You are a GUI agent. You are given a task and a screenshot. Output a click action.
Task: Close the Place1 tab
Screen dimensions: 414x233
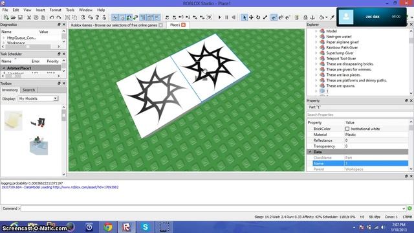point(183,25)
